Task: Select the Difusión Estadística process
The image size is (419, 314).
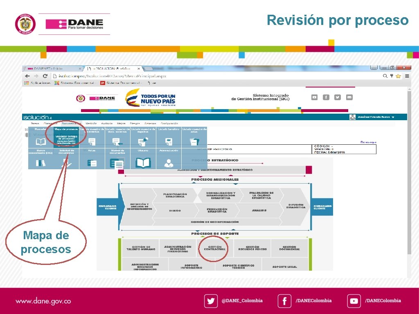Action: tap(295, 206)
